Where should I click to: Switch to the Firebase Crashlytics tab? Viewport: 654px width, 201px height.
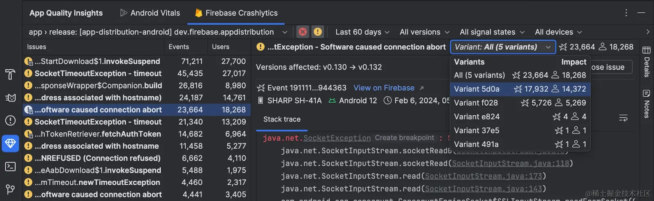tap(236, 13)
